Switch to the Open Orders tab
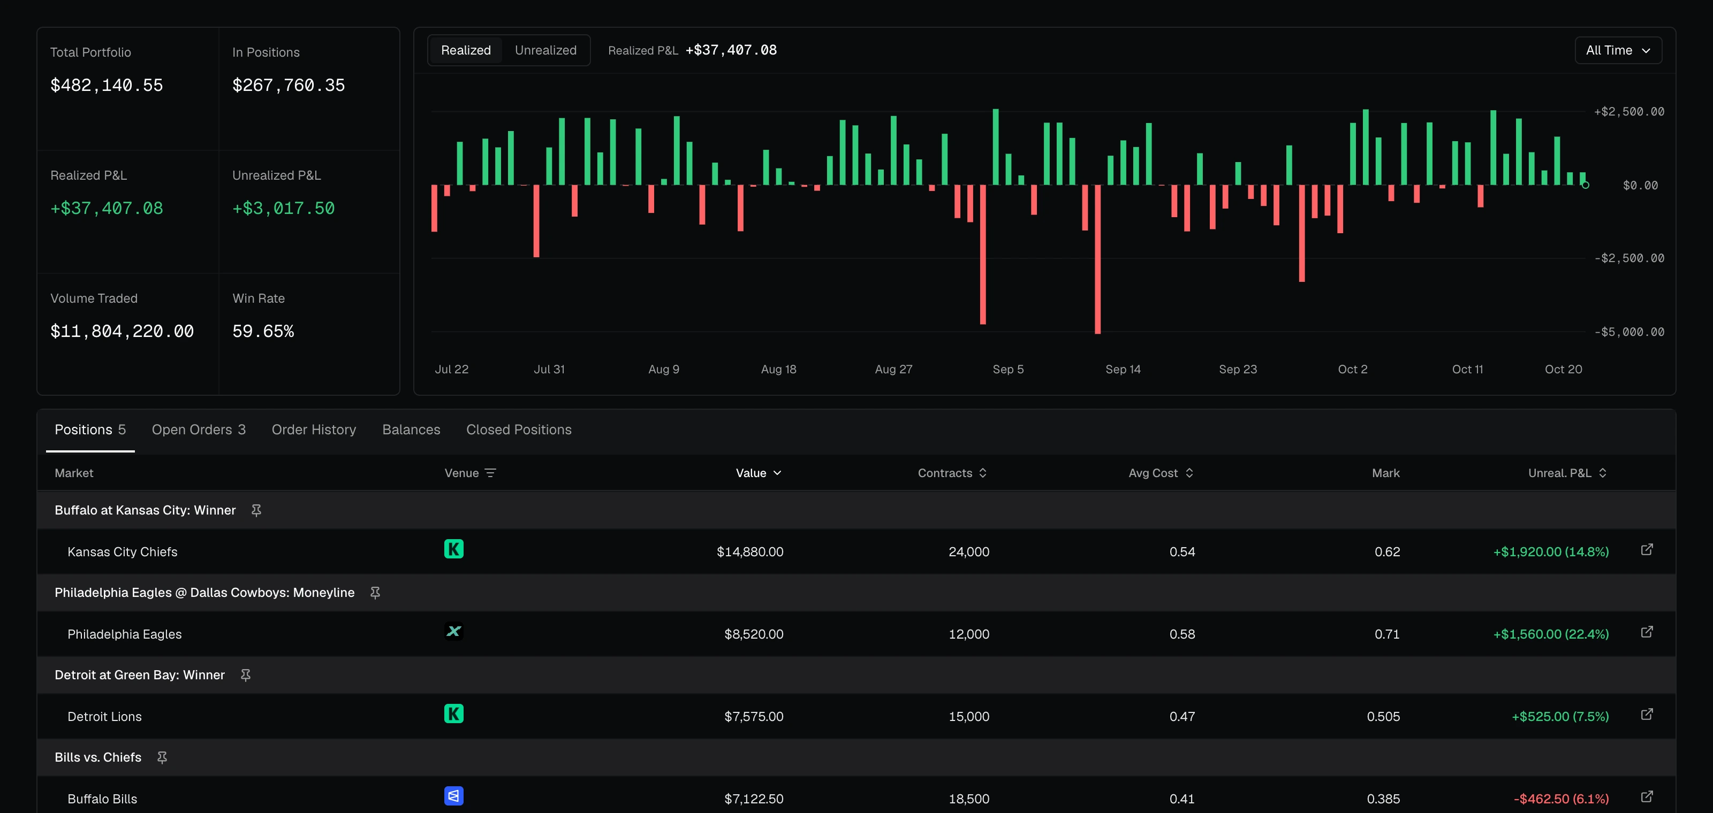The image size is (1713, 813). point(199,429)
